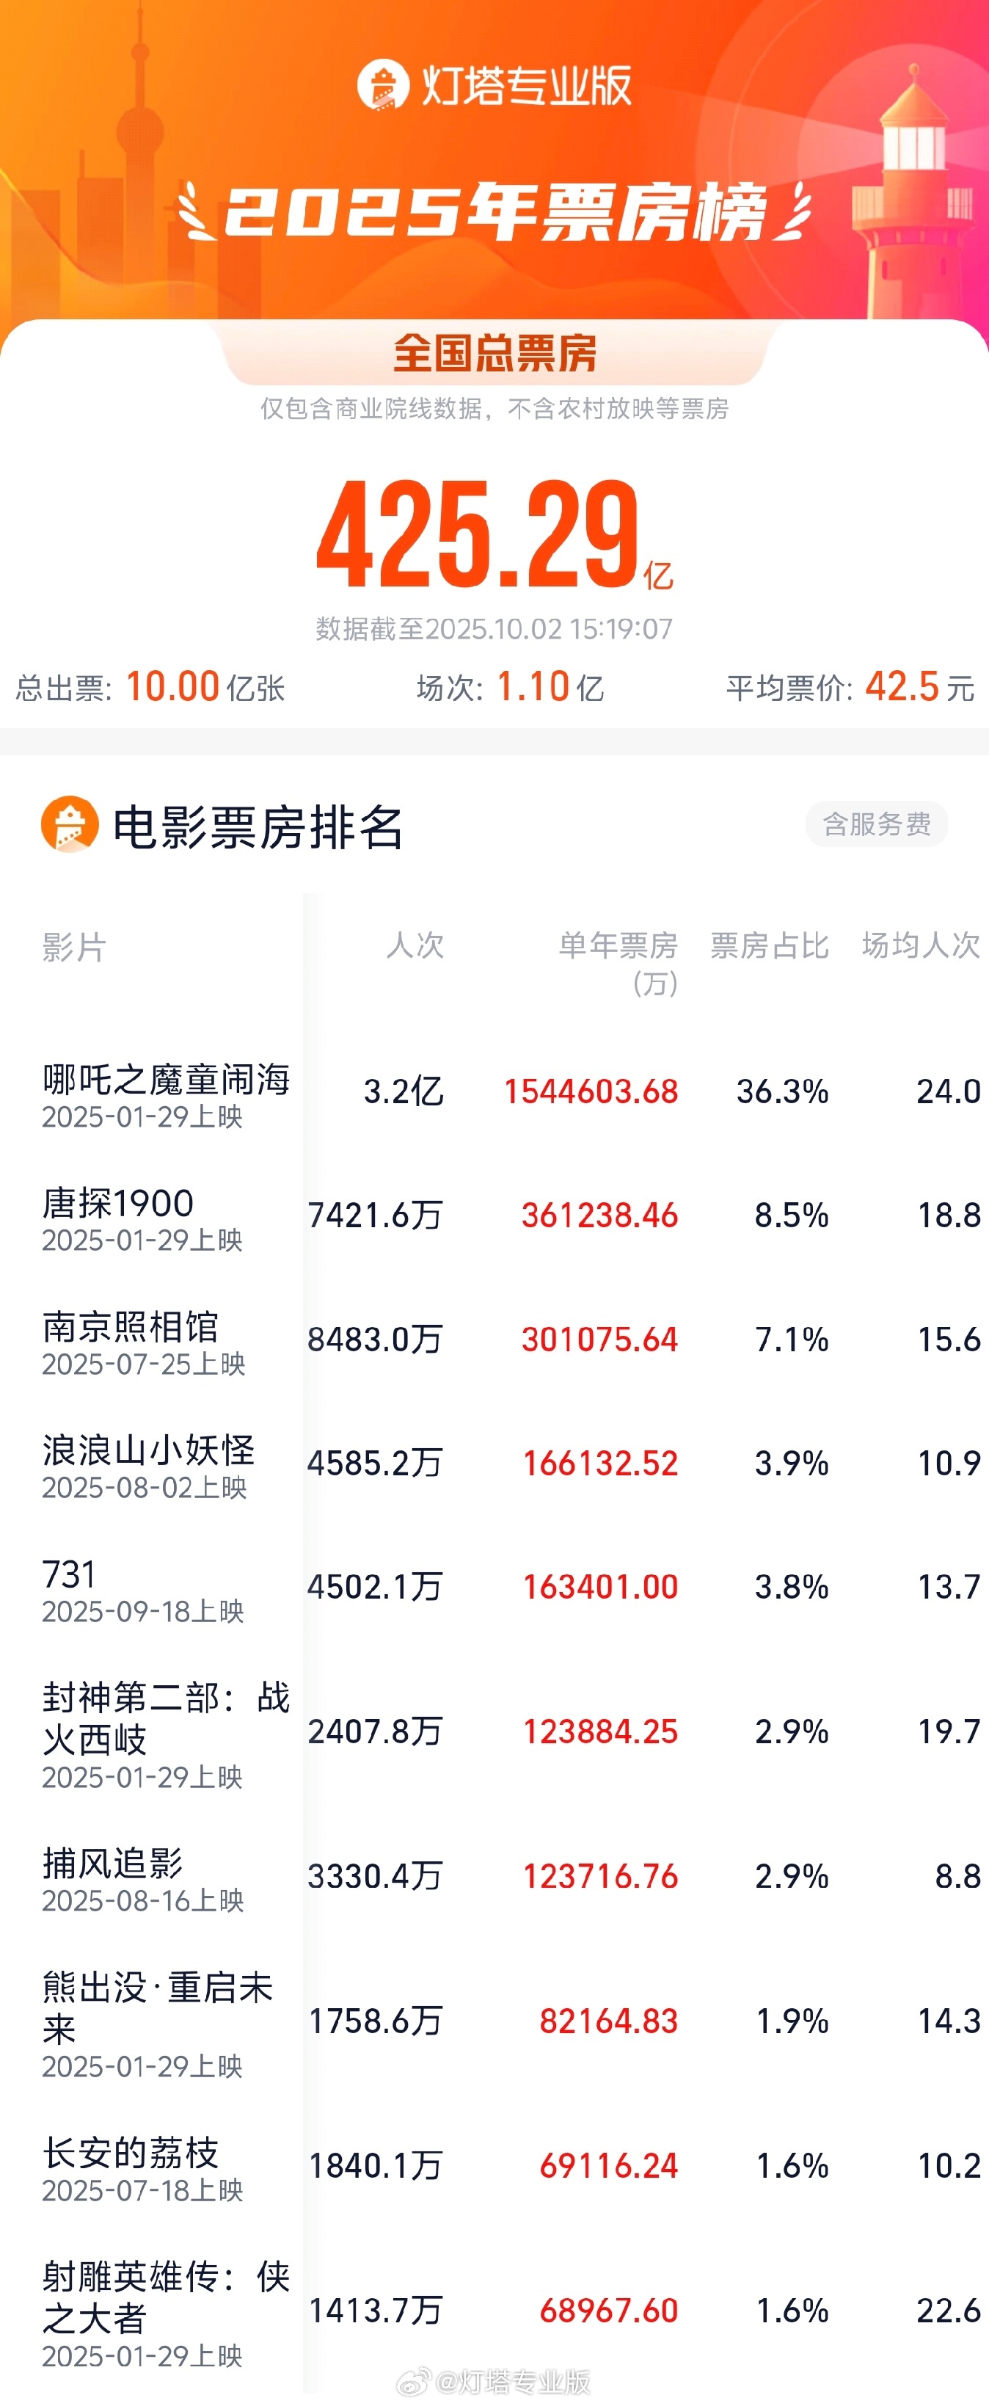Open the 唐探1900 movie entry
This screenshot has height=2406, width=989.
(x=117, y=1203)
